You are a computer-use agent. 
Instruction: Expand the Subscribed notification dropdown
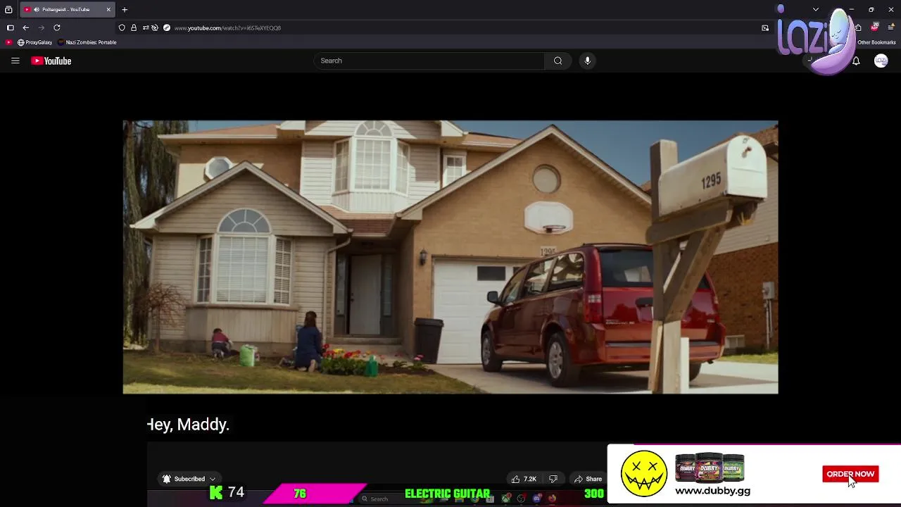tap(212, 479)
